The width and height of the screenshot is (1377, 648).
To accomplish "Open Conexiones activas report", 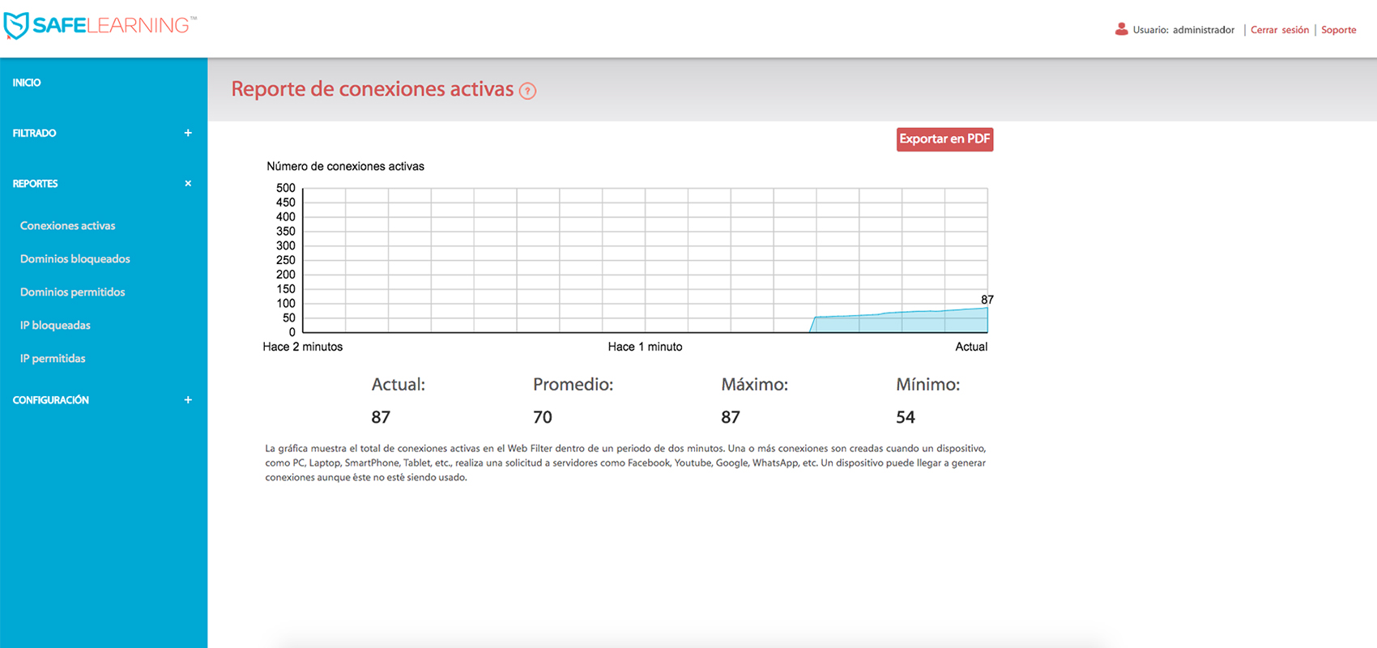I will pyautogui.click(x=68, y=226).
